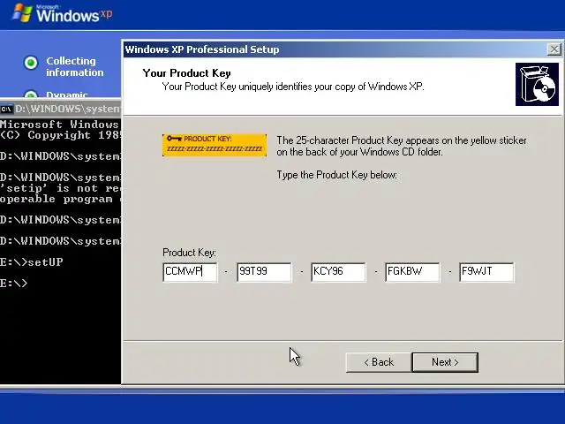This screenshot has height=424, width=565.
Task: Click the last 'E:\>' prompt line
Action: tap(14, 283)
